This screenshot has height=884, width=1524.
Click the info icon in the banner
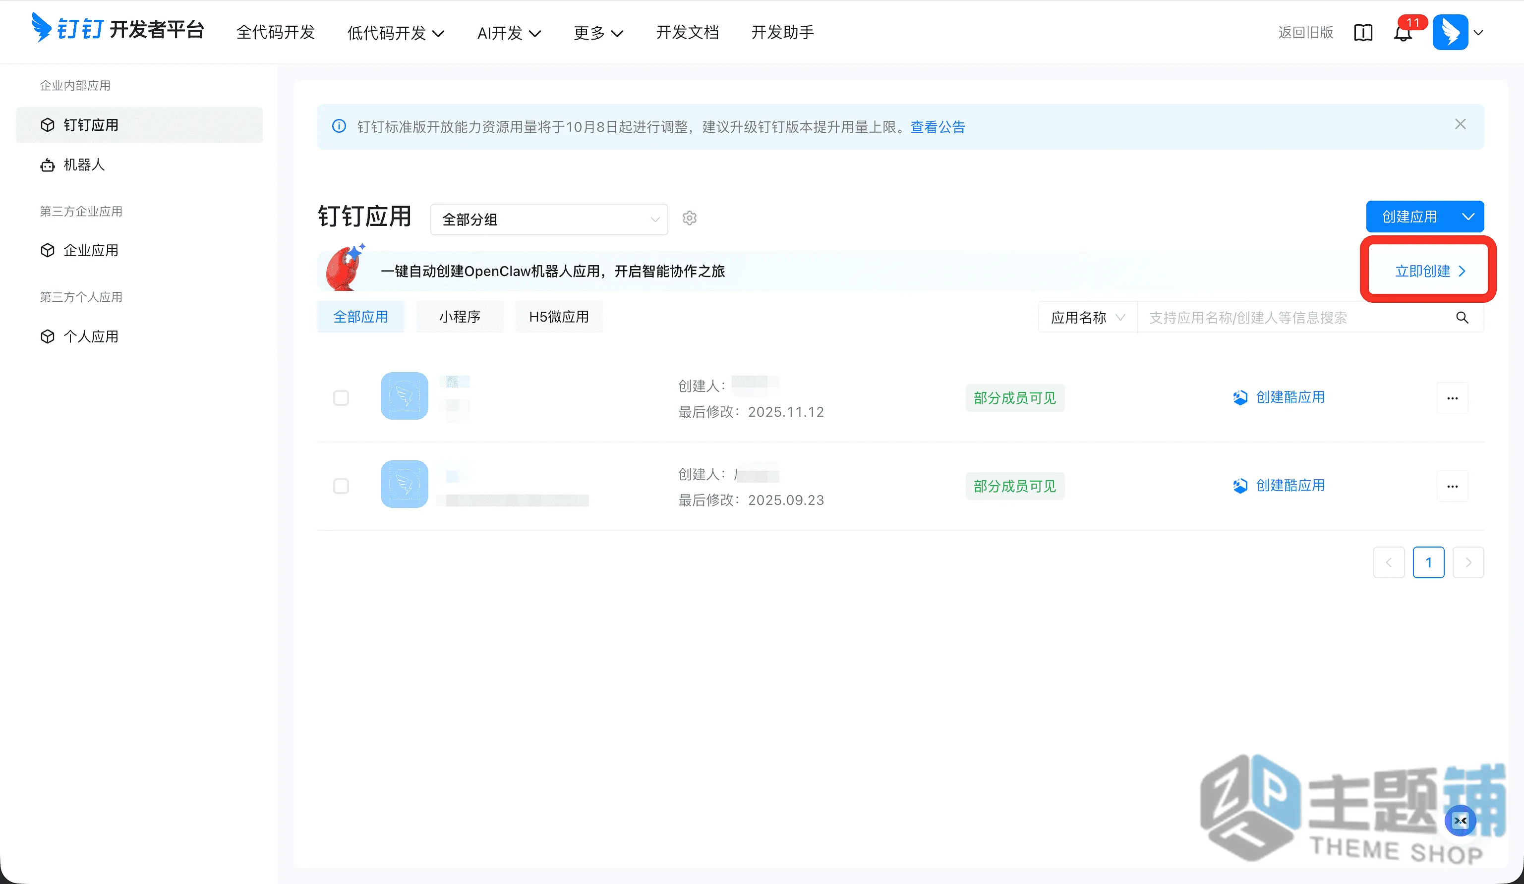pyautogui.click(x=339, y=126)
